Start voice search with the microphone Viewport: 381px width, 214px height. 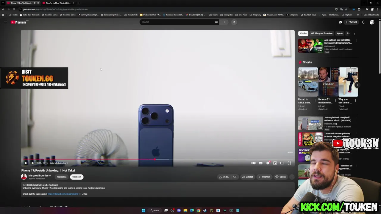tap(234, 22)
